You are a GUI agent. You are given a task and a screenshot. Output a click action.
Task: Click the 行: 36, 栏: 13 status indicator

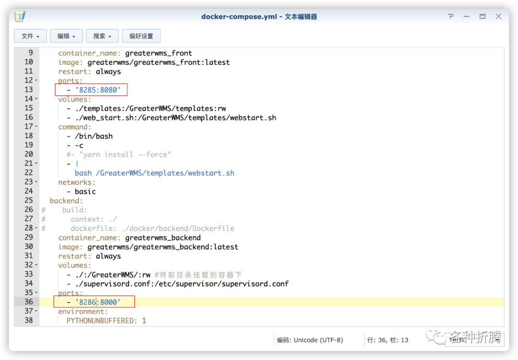click(x=388, y=340)
